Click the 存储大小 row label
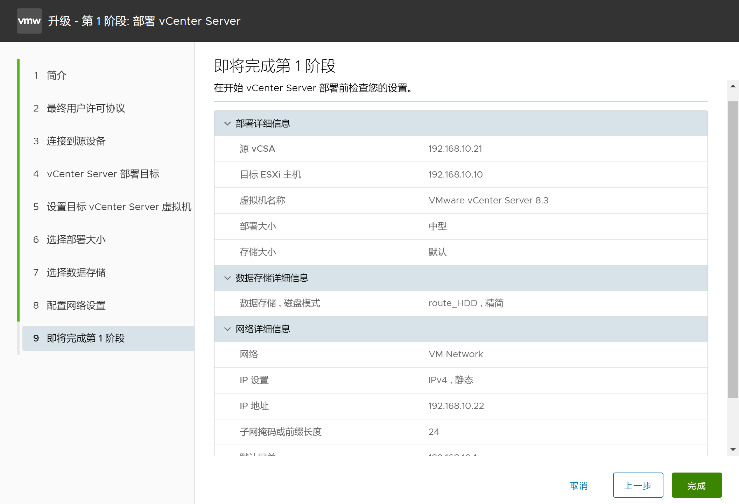The height and width of the screenshot is (504, 739). tap(258, 252)
